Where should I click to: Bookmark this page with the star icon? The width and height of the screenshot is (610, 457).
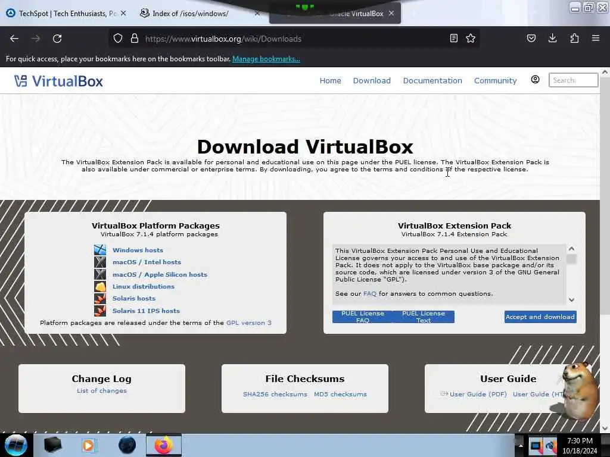(x=471, y=38)
